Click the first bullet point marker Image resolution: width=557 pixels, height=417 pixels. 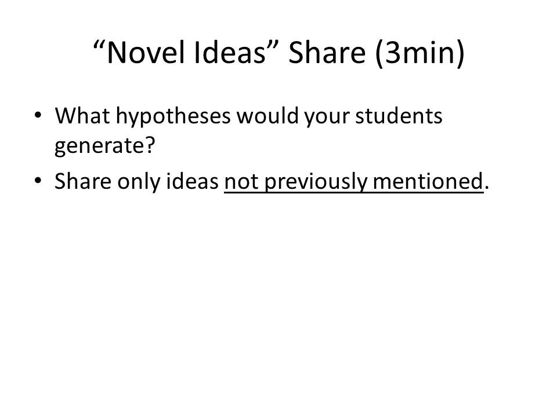38,116
